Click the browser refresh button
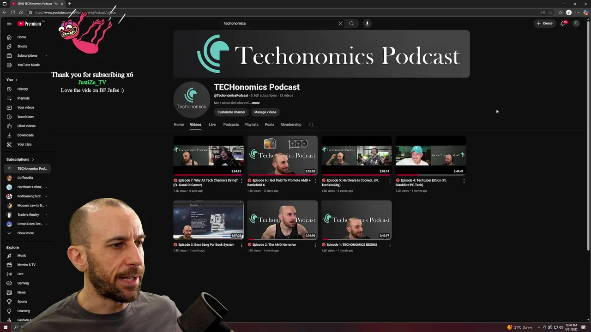 13,12
